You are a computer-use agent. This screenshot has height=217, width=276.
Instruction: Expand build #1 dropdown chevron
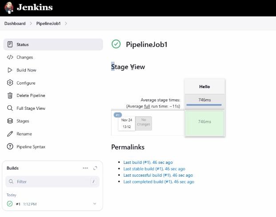coord(95,204)
